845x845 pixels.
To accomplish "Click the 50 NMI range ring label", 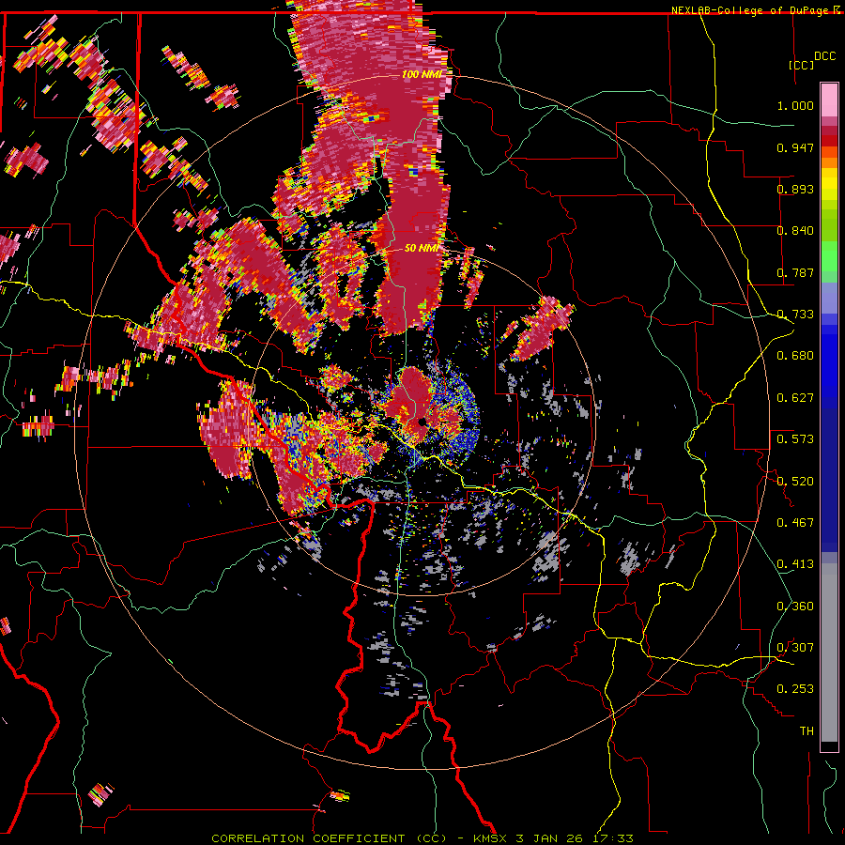I will [422, 248].
